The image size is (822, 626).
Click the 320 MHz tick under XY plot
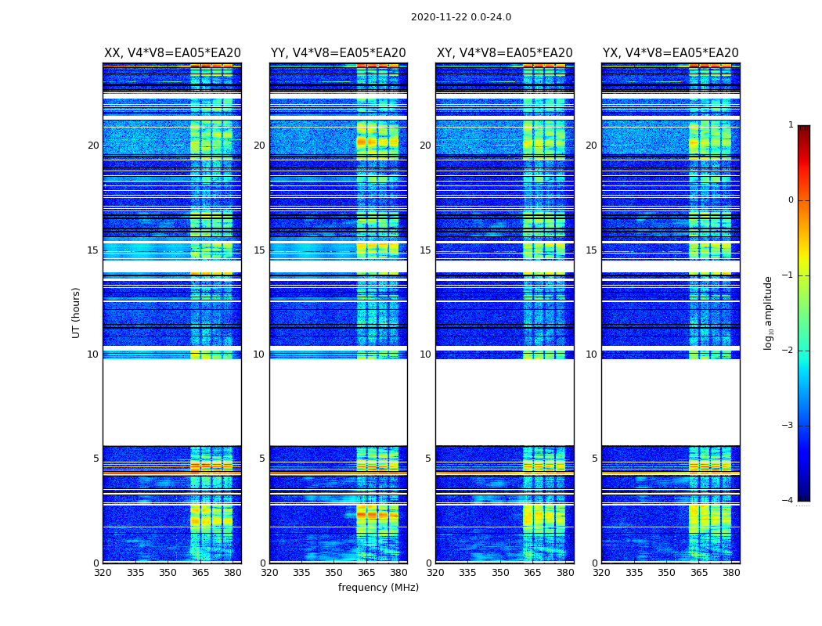(x=435, y=573)
